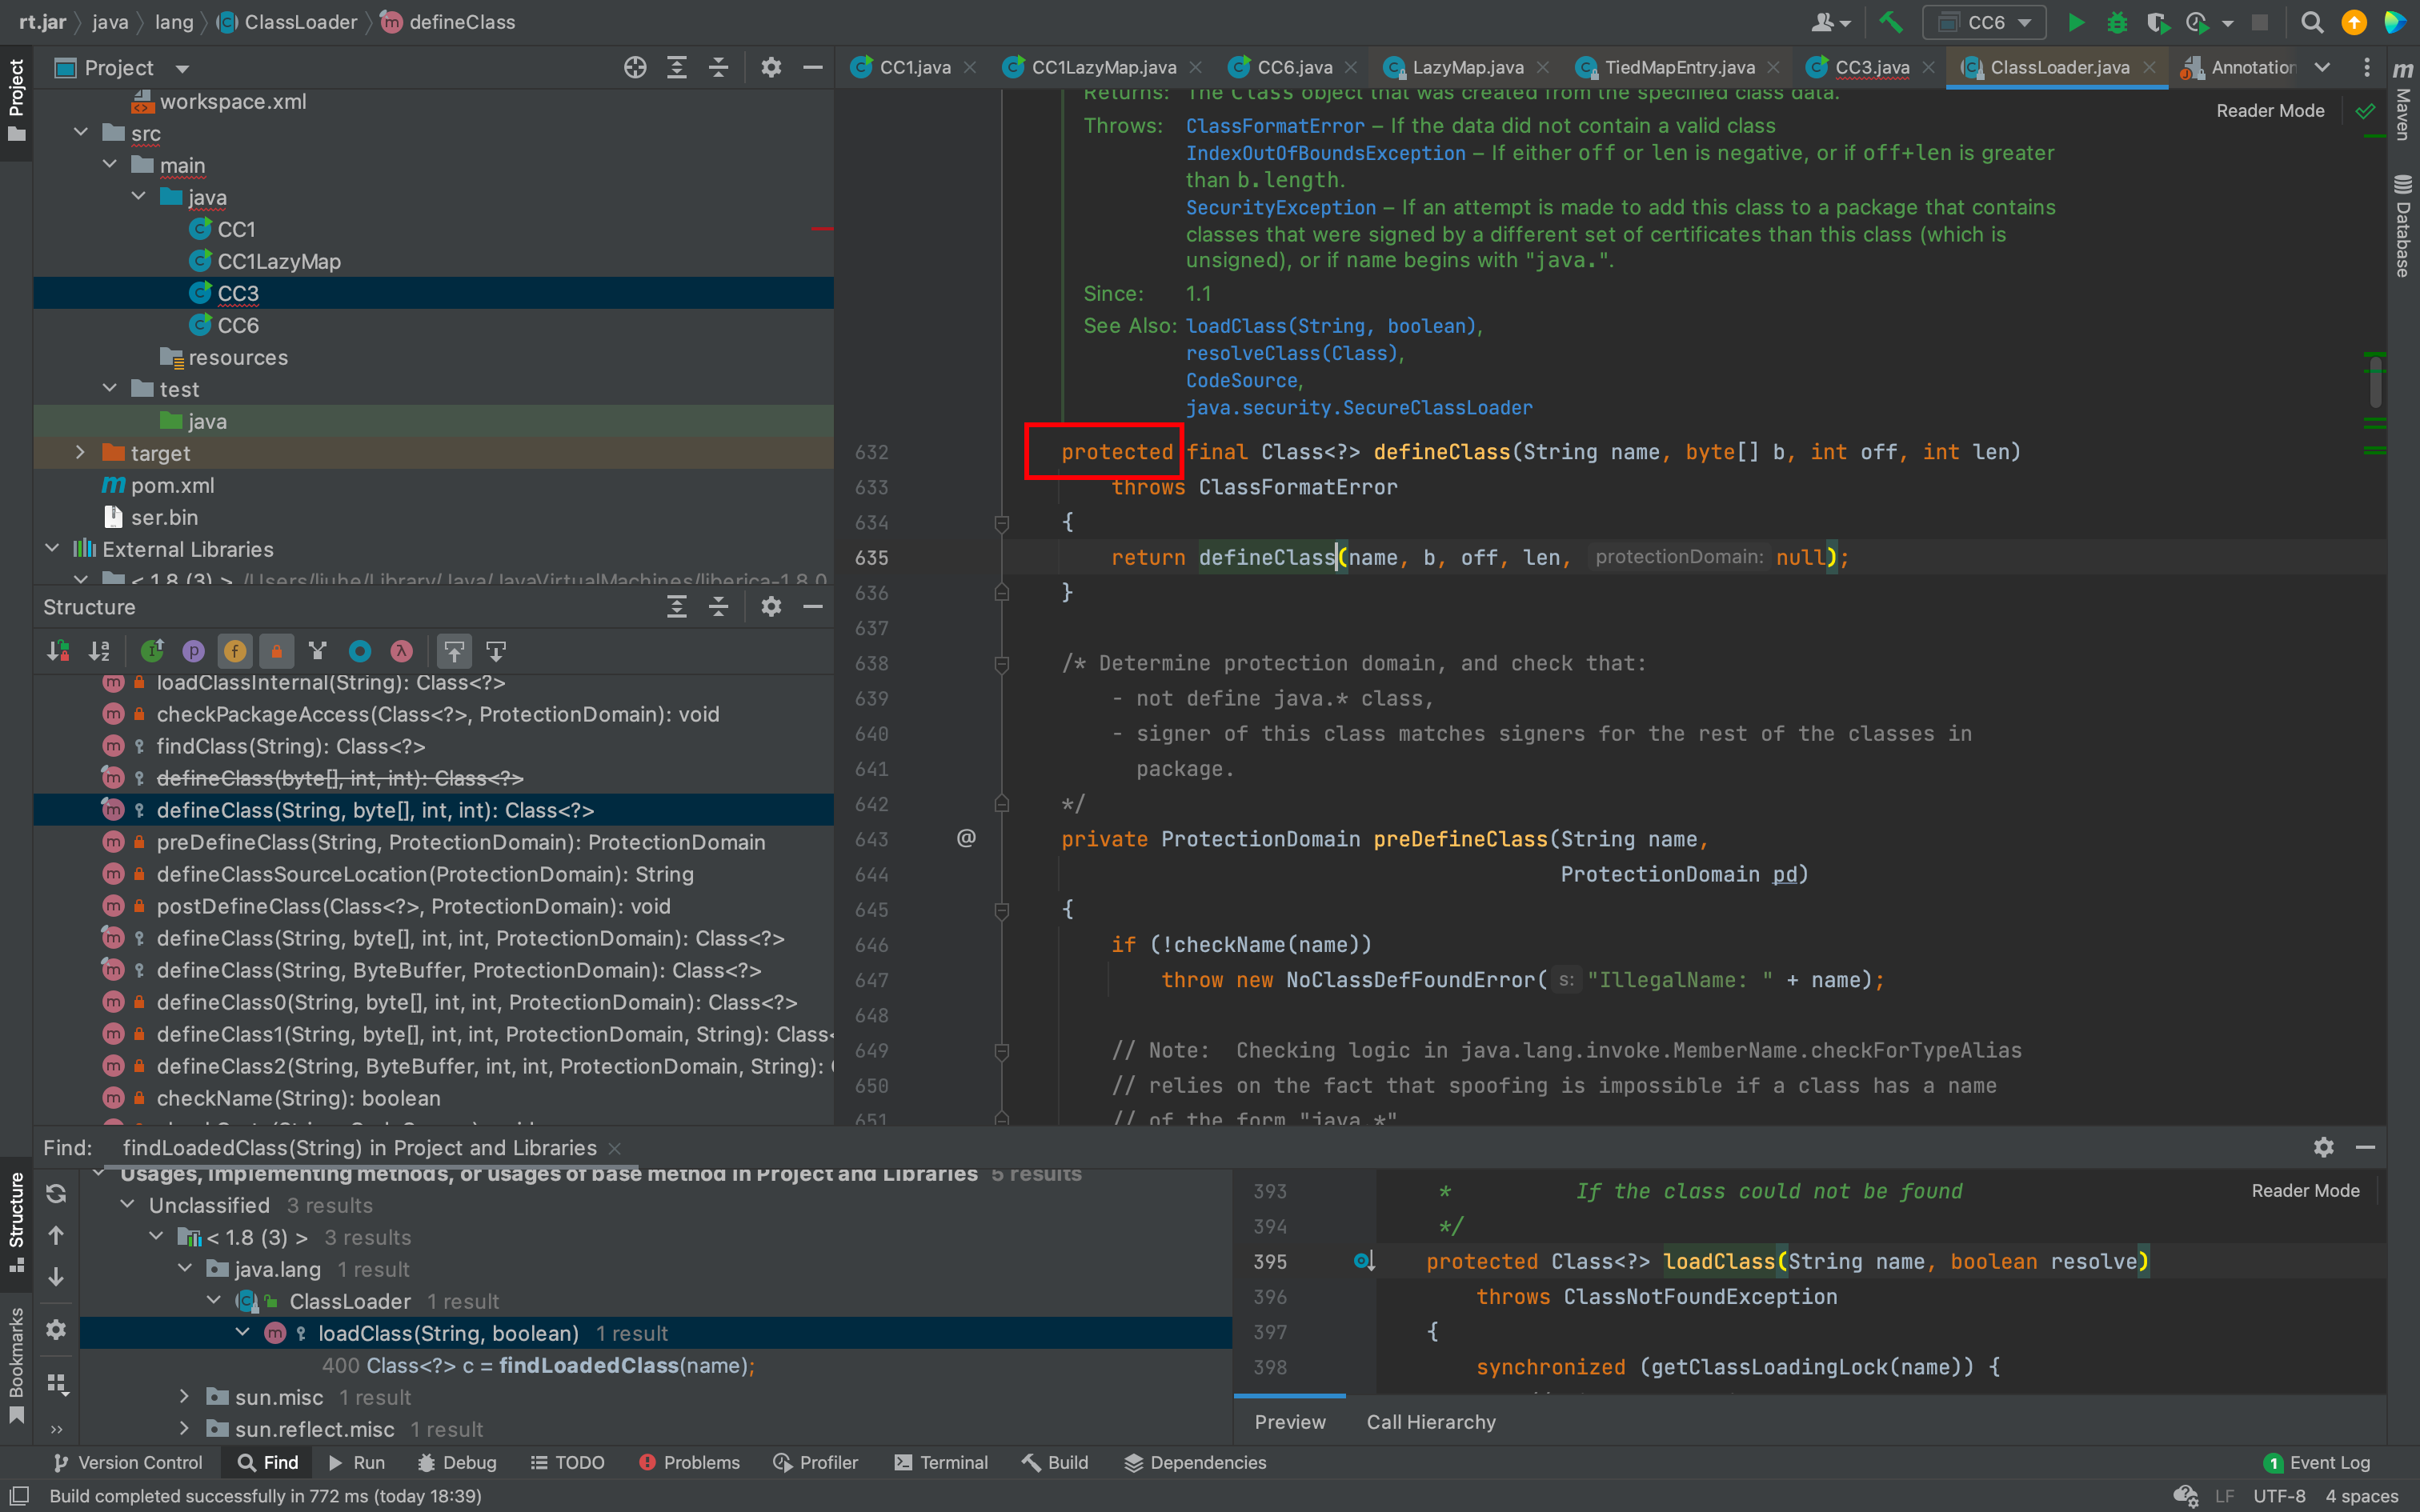Run CC6 with profiler icon
Image resolution: width=2420 pixels, height=1512 pixels.
pos(2197,22)
